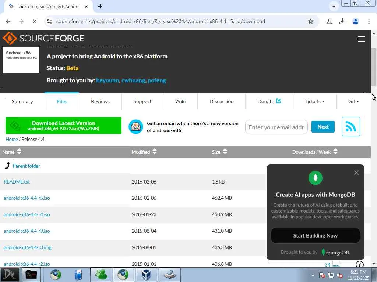
Task: Open the Discussion tab
Action: pos(221,101)
